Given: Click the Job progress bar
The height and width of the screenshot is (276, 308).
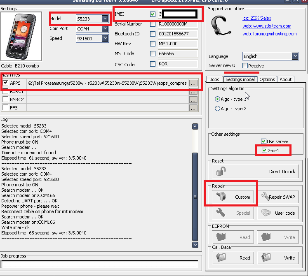Looking at the screenshot, I should 99,264.
